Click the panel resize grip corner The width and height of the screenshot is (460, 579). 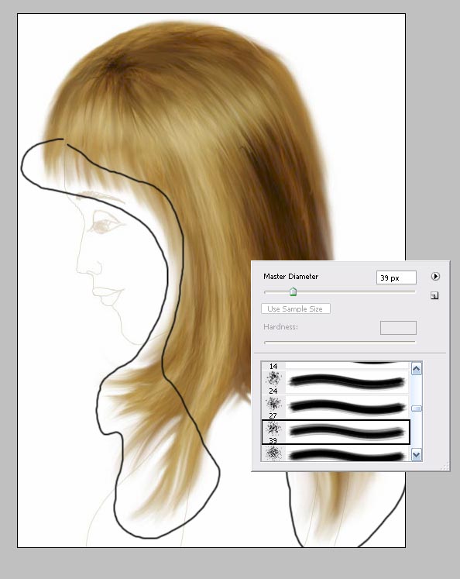445,466
